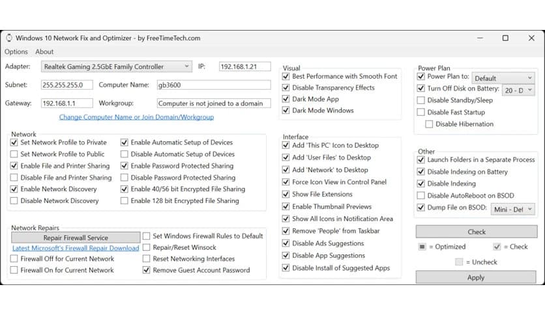The image size is (545, 315).
Task: Toggle Best Performance with Smooth Font
Action: pyautogui.click(x=286, y=76)
